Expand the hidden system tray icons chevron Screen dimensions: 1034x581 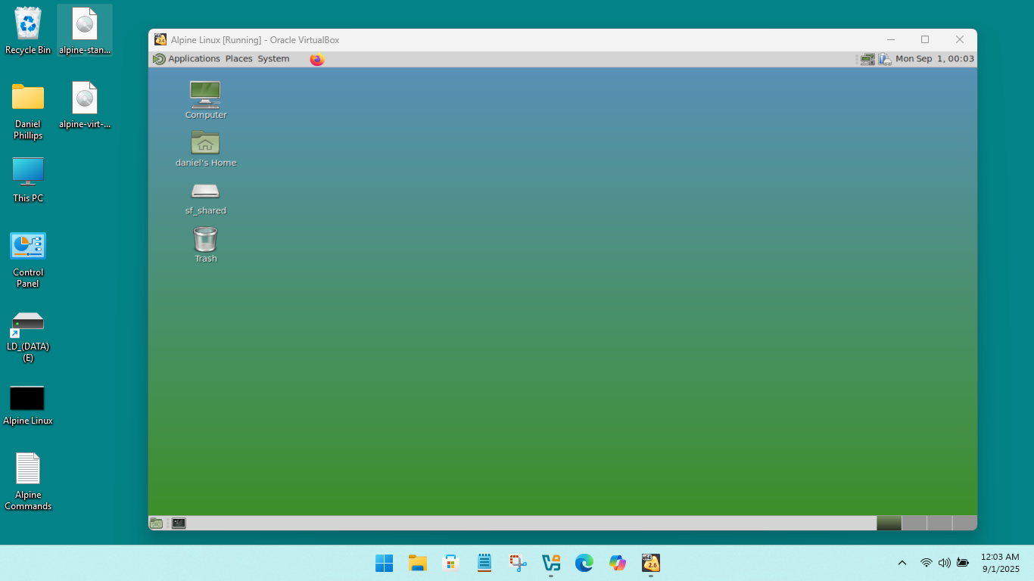tap(902, 563)
